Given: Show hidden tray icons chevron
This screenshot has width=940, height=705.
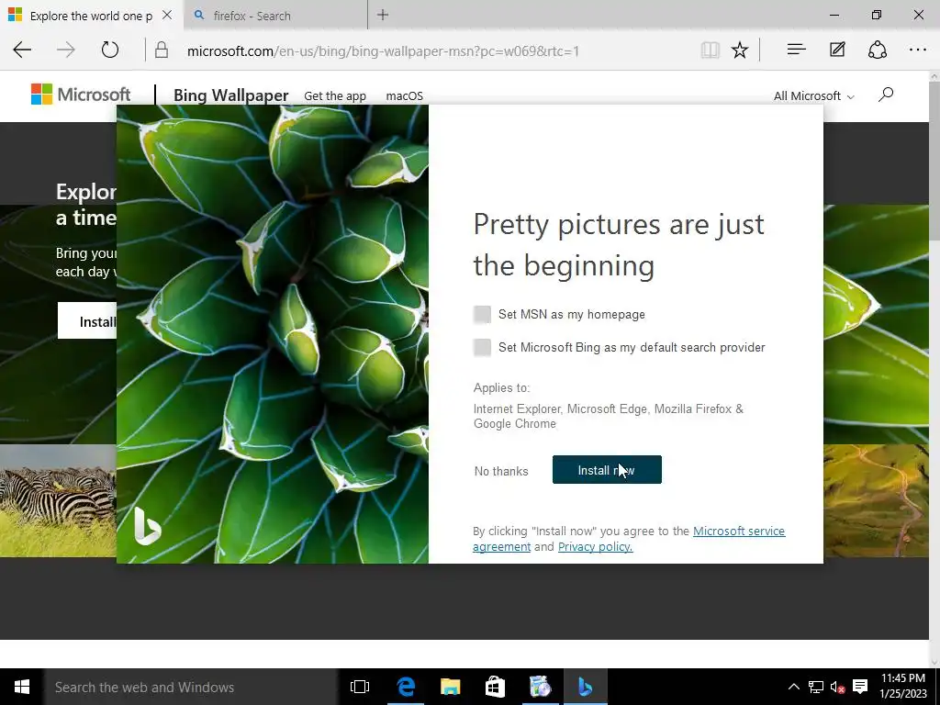Looking at the screenshot, I should click(793, 687).
